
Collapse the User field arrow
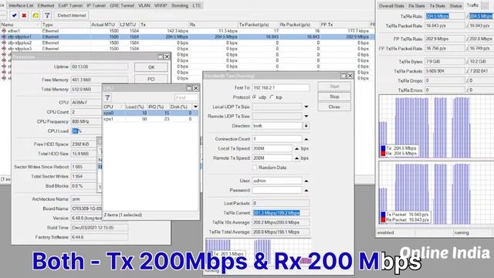(x=306, y=181)
